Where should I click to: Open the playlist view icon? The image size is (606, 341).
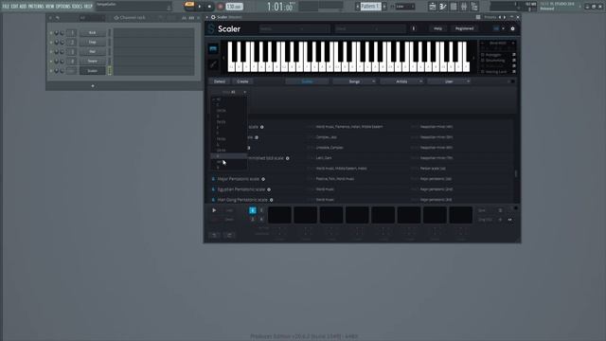[433, 7]
